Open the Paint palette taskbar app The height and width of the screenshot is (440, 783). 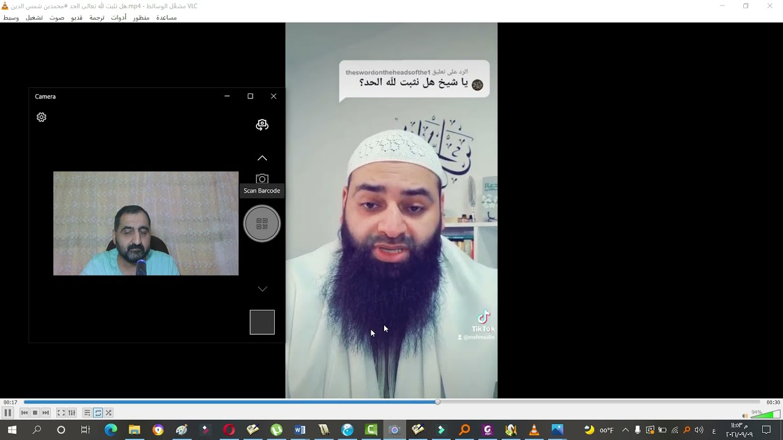click(182, 430)
